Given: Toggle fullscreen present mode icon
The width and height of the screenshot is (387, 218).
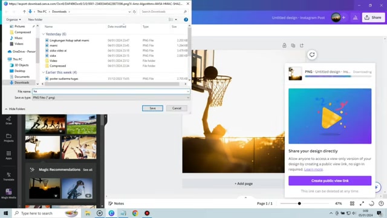Looking at the screenshot, I should 362,203.
